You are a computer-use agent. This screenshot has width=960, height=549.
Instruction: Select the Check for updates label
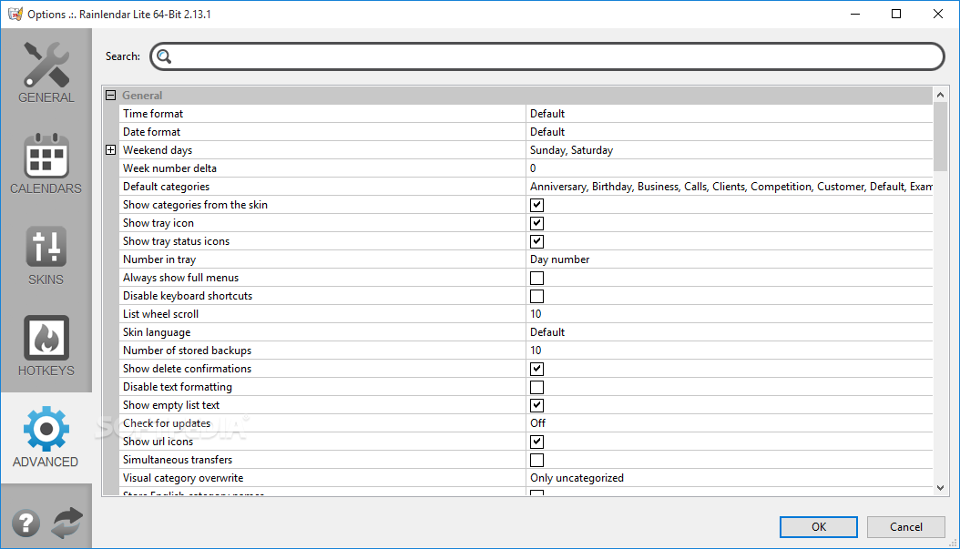(167, 423)
